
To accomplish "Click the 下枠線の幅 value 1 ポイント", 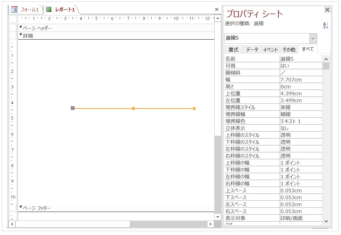I will [301, 170].
